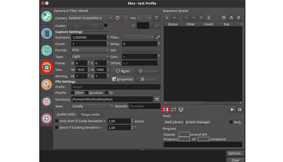Enable the Filter postfix checkbox

click(74, 93)
